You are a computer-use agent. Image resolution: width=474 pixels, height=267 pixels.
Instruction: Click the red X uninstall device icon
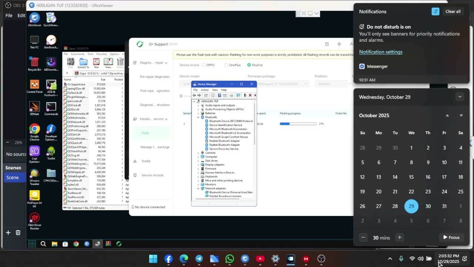pyautogui.click(x=250, y=95)
